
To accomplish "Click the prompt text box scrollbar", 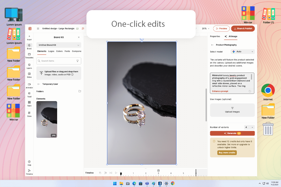I will point(251,77).
